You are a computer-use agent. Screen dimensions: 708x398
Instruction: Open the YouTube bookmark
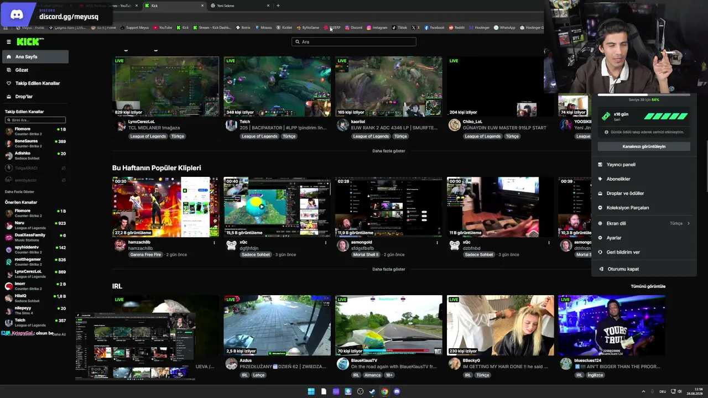point(163,28)
